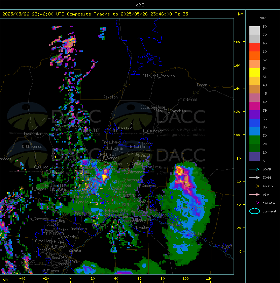Click the intense orange-red cell core in eastern storm

coord(179,170)
